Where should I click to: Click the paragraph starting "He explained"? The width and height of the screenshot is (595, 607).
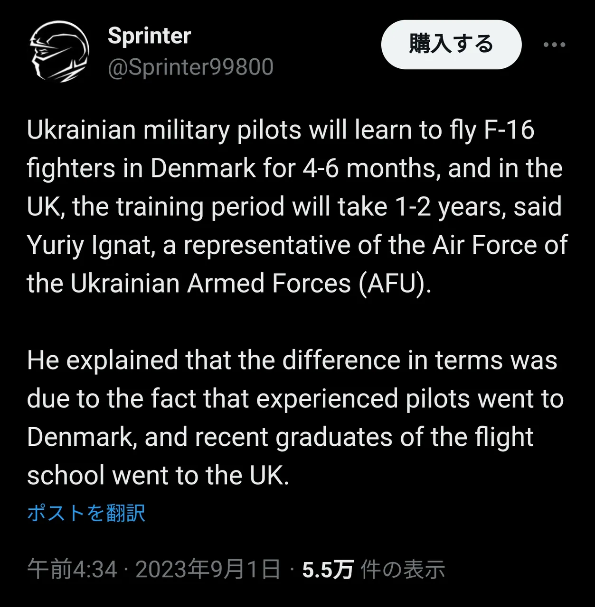click(294, 417)
